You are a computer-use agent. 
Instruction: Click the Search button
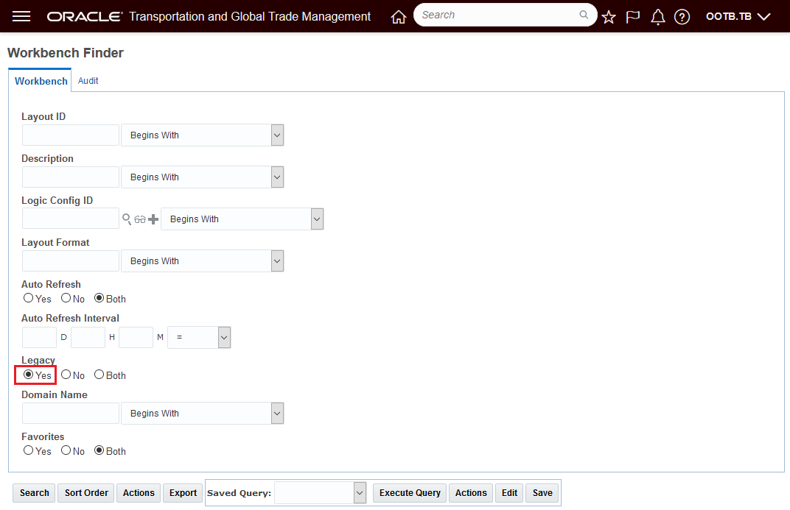[x=34, y=493]
